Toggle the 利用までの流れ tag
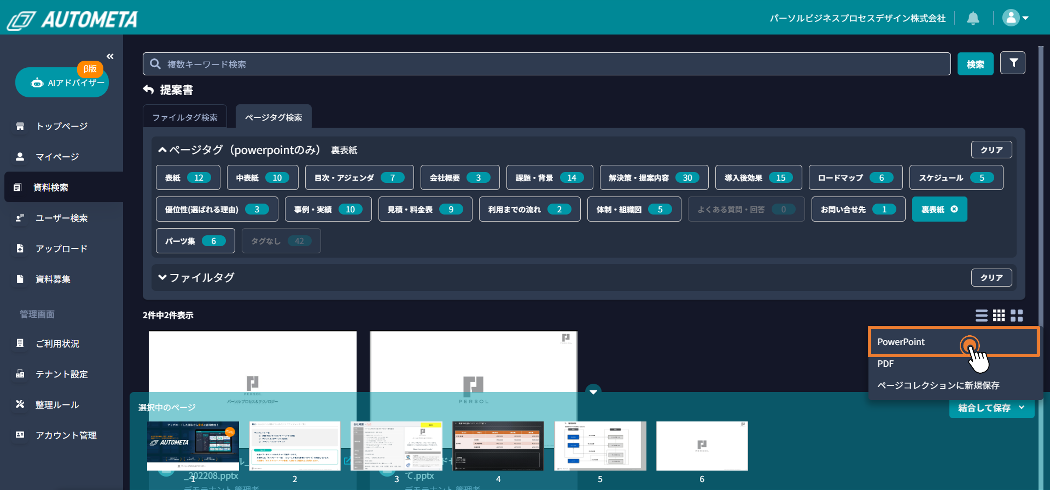 tap(529, 209)
